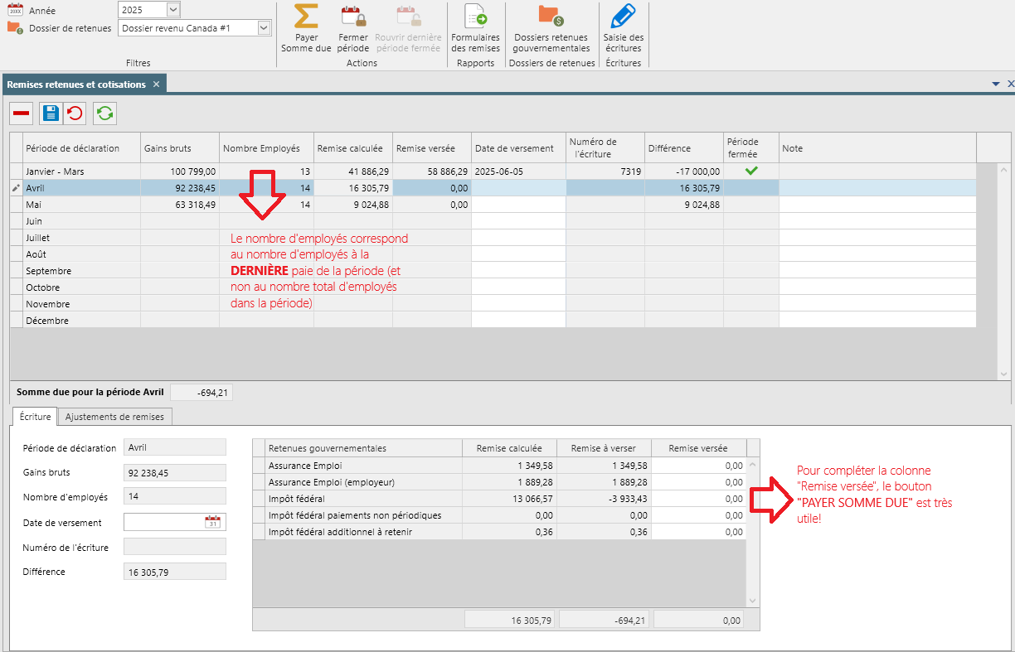This screenshot has width=1015, height=652.
Task: Click the Fermer période icon
Action: point(353,17)
